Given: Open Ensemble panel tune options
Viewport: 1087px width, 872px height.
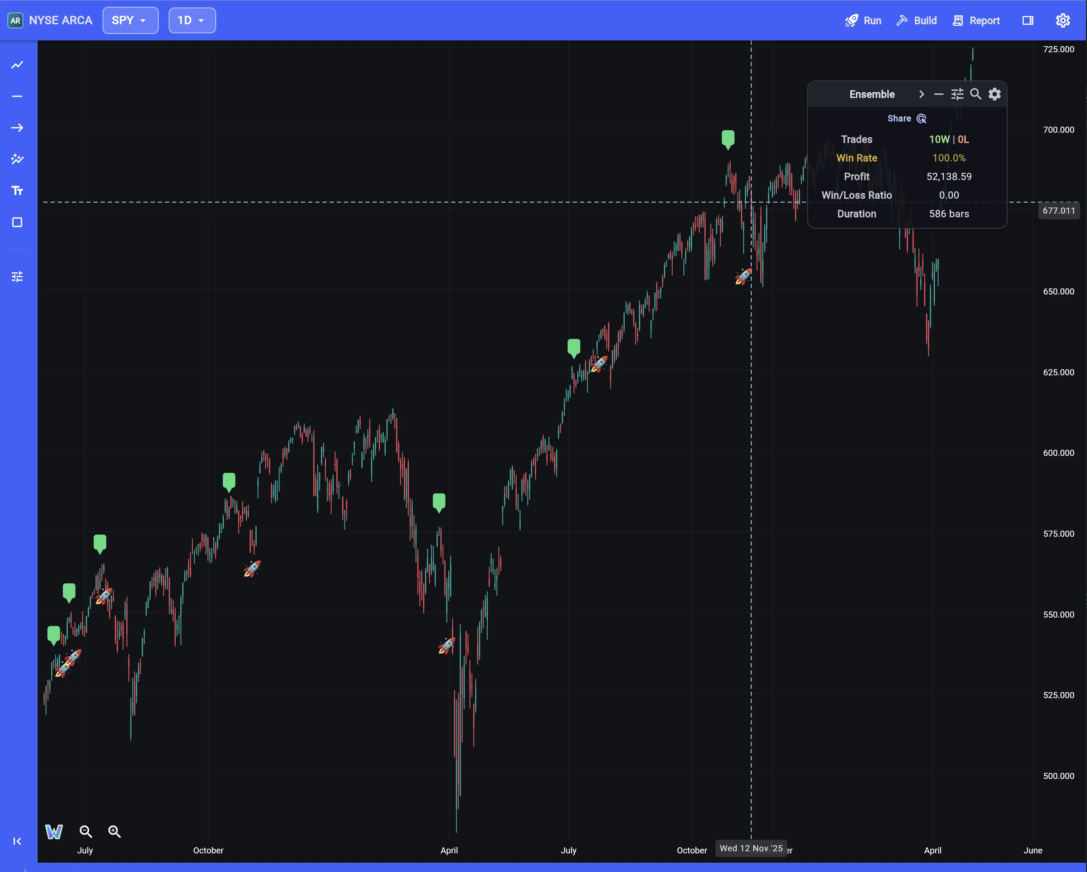Looking at the screenshot, I should [x=957, y=94].
